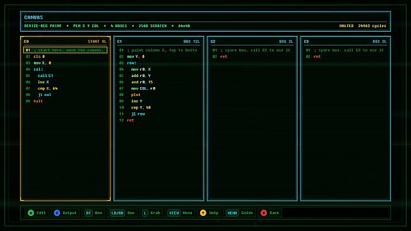
Task: Click 'DEVICE-REG PAINT' in the header bar
Action: pos(43,26)
